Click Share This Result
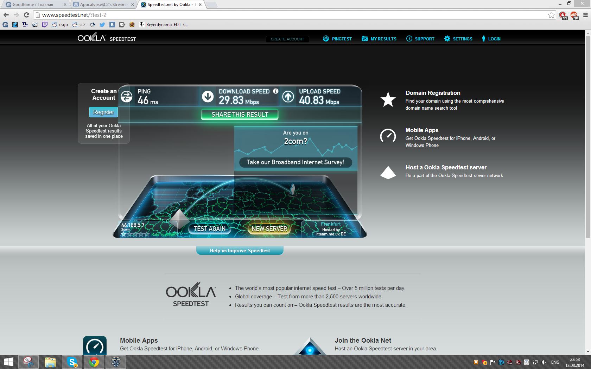This screenshot has height=369, width=591. 240,115
